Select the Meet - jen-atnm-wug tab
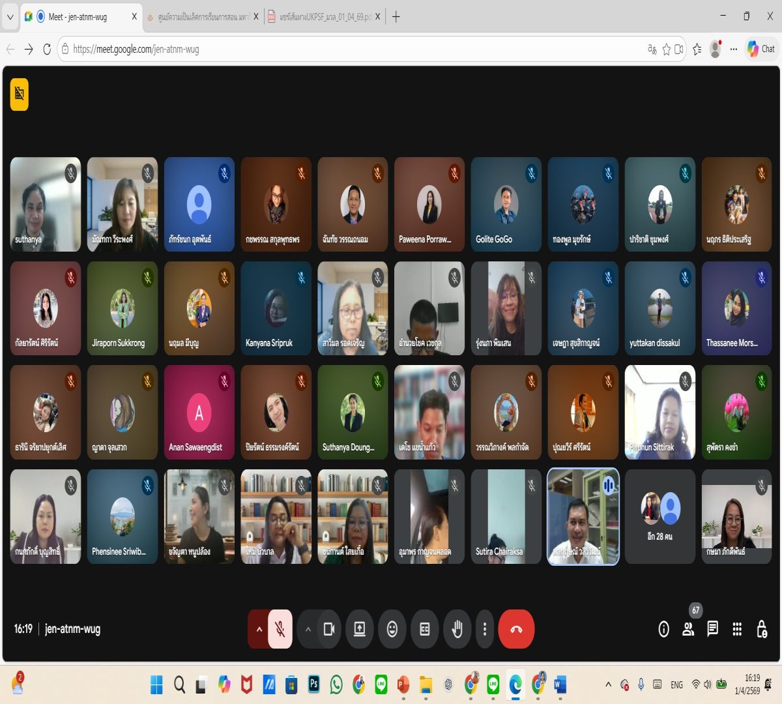 77,17
